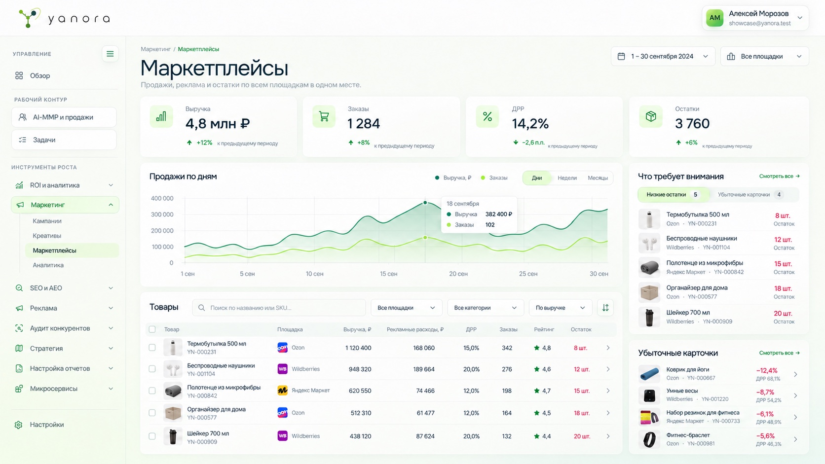Click the Настройки gear icon
This screenshot has width=825, height=464.
[19, 425]
